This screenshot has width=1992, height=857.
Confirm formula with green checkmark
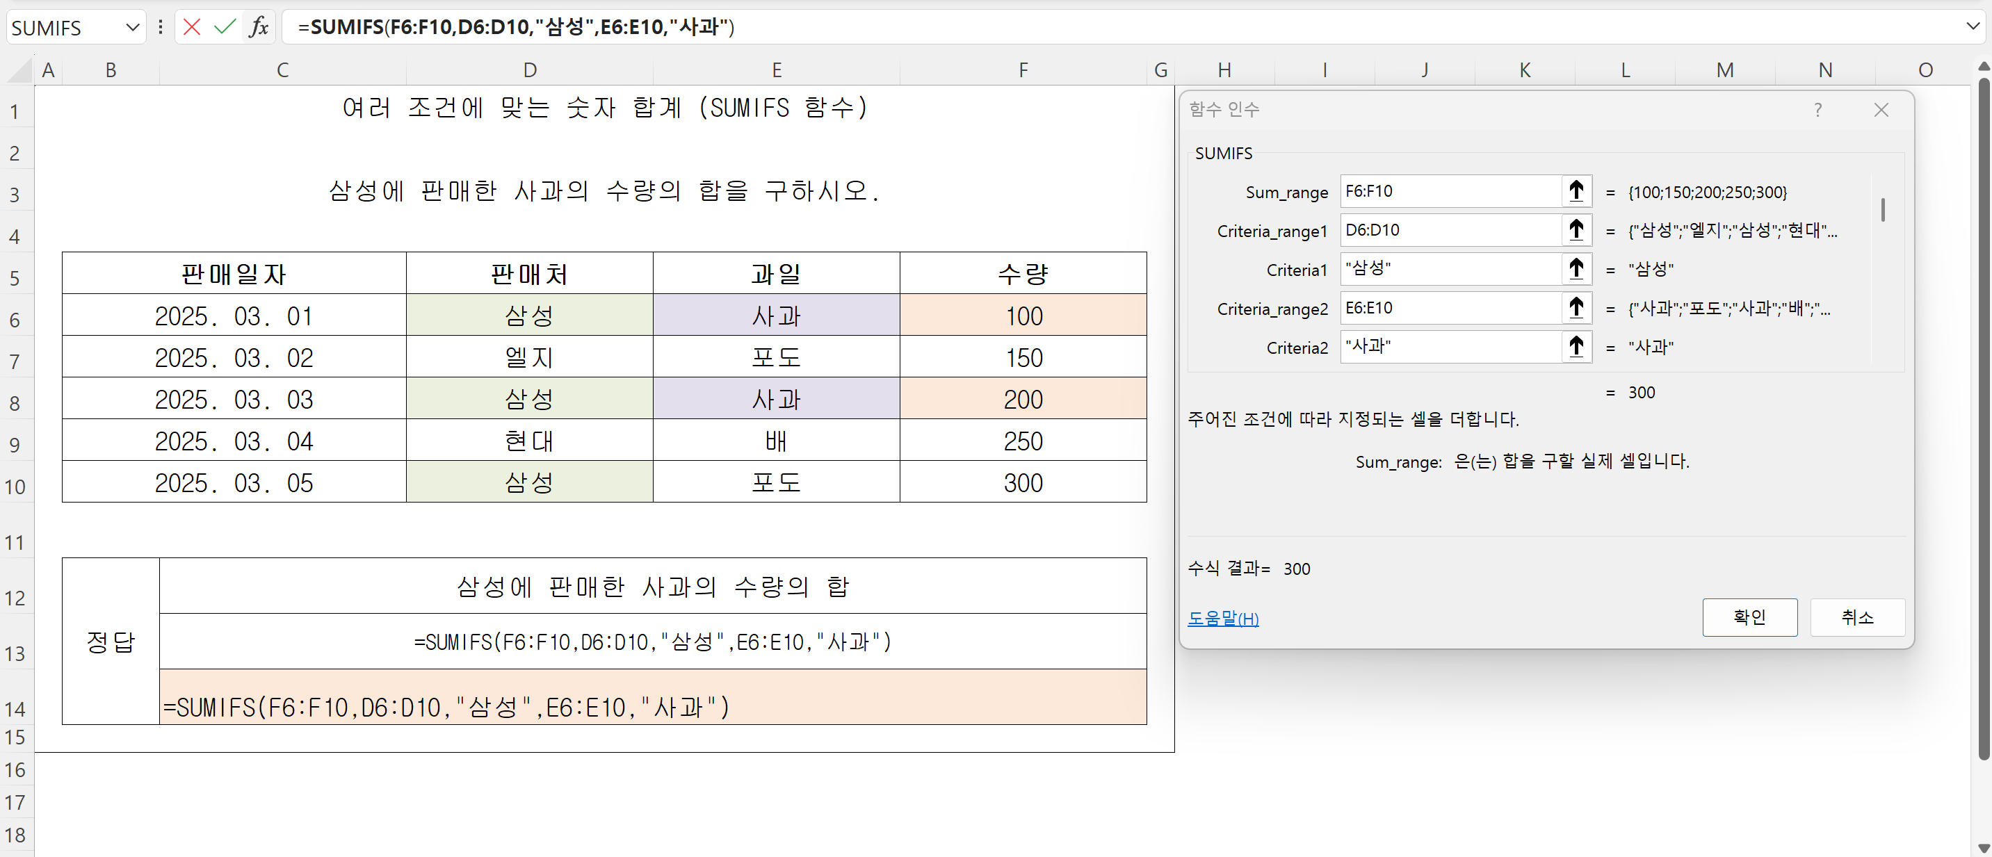225,27
